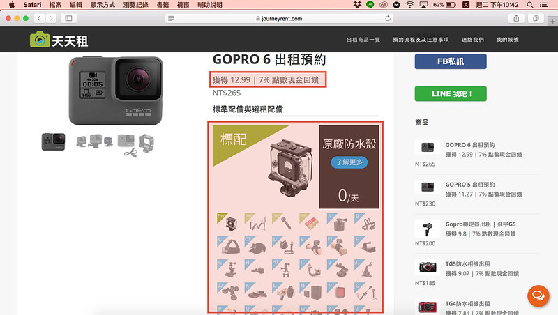Open the 顯示方式 menu

tap(103, 5)
